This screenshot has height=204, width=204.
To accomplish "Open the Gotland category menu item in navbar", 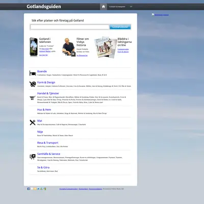I will pos(117,7).
